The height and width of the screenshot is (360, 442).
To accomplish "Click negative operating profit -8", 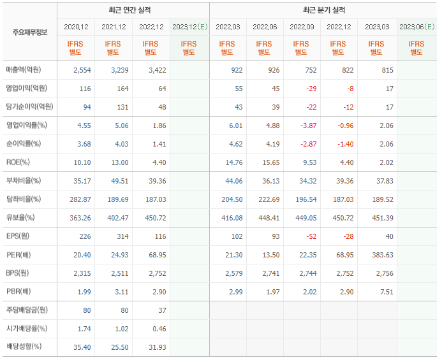I will point(350,89).
